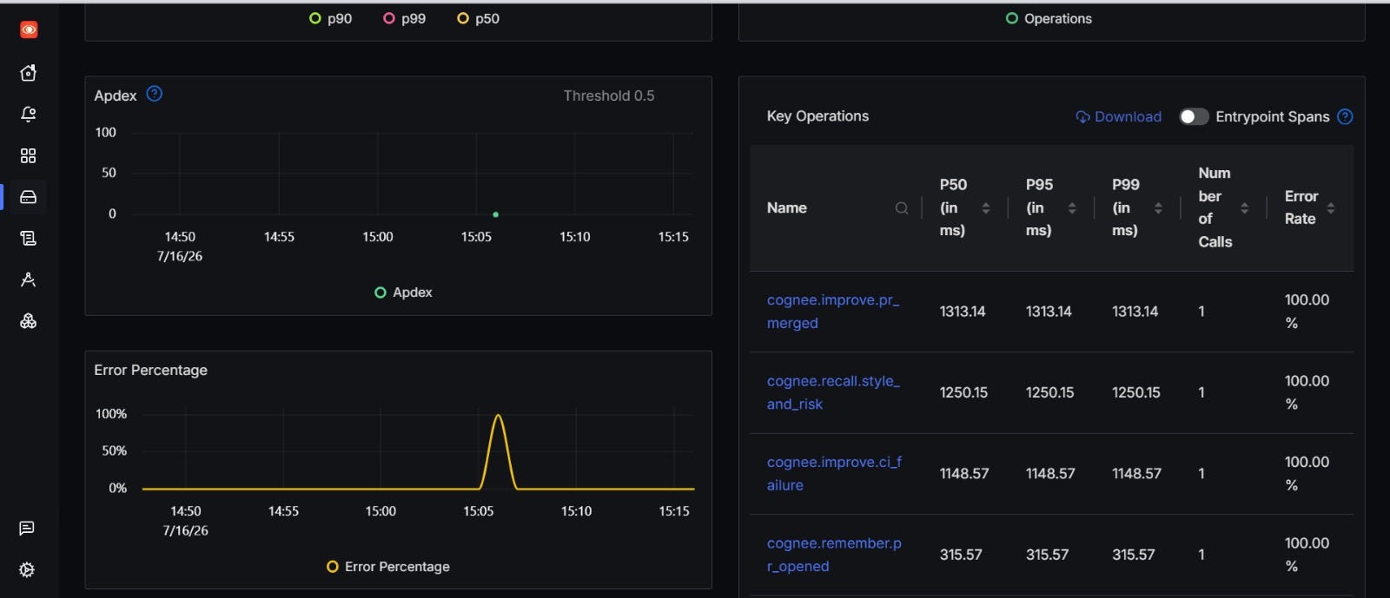Open the Services icon in sidebar
1390x598 pixels.
[x=29, y=197]
